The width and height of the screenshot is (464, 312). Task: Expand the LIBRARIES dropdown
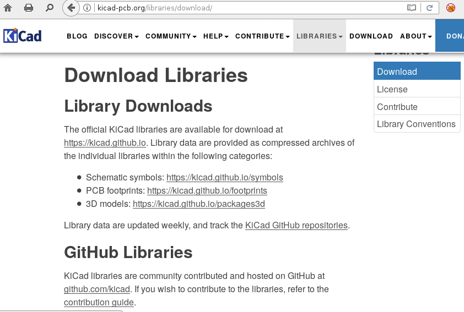pos(320,36)
